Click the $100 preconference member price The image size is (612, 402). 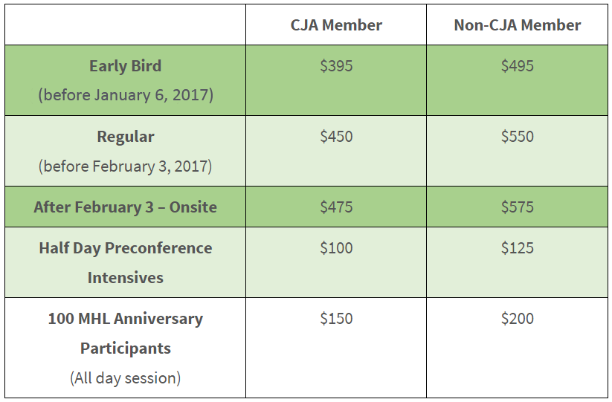point(336,248)
